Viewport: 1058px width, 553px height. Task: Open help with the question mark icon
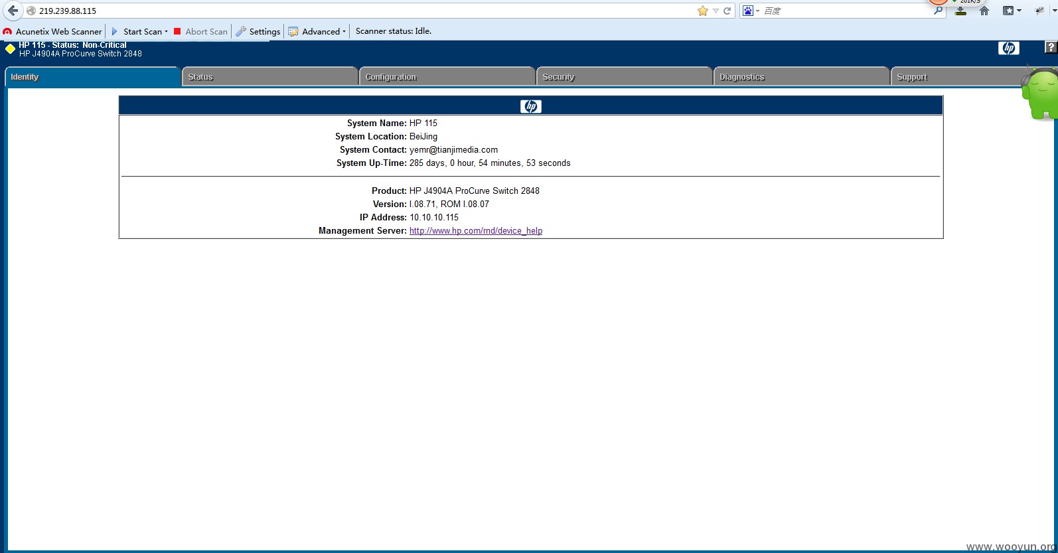pos(1051,47)
